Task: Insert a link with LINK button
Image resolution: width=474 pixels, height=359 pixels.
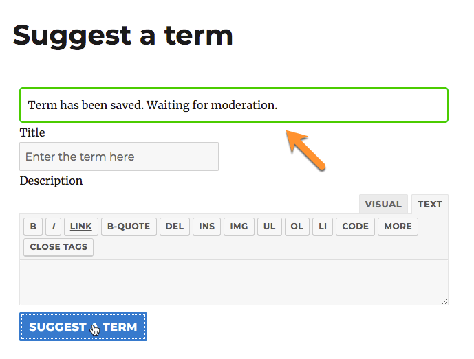Action: coord(81,227)
